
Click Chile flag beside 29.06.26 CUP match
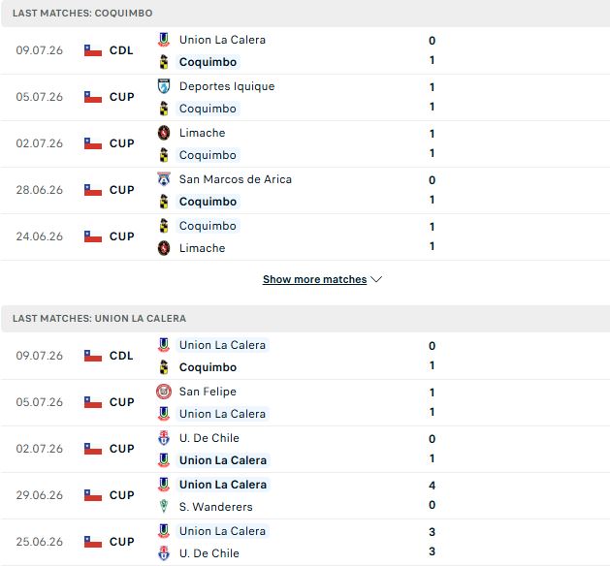(x=93, y=495)
